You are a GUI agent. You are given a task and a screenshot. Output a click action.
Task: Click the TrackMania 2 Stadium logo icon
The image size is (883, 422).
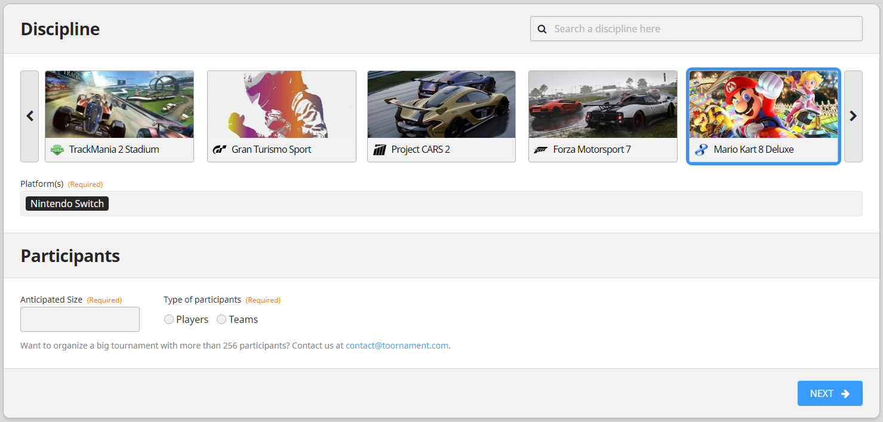tap(57, 150)
